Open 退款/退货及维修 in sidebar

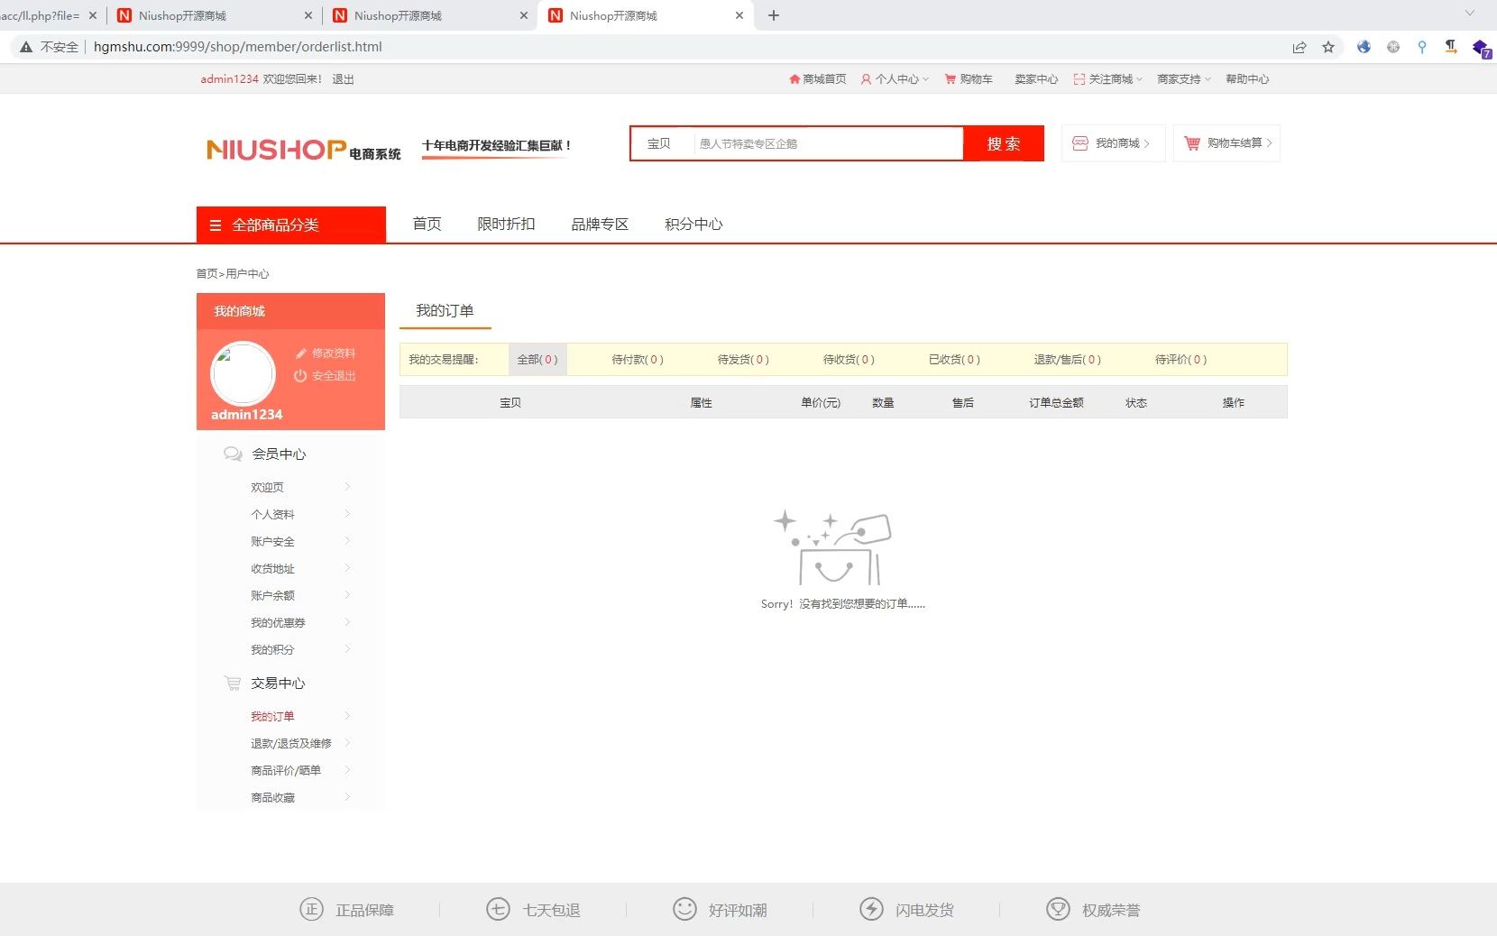click(291, 743)
